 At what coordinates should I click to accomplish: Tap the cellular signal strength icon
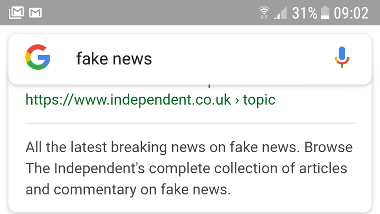tap(280, 13)
